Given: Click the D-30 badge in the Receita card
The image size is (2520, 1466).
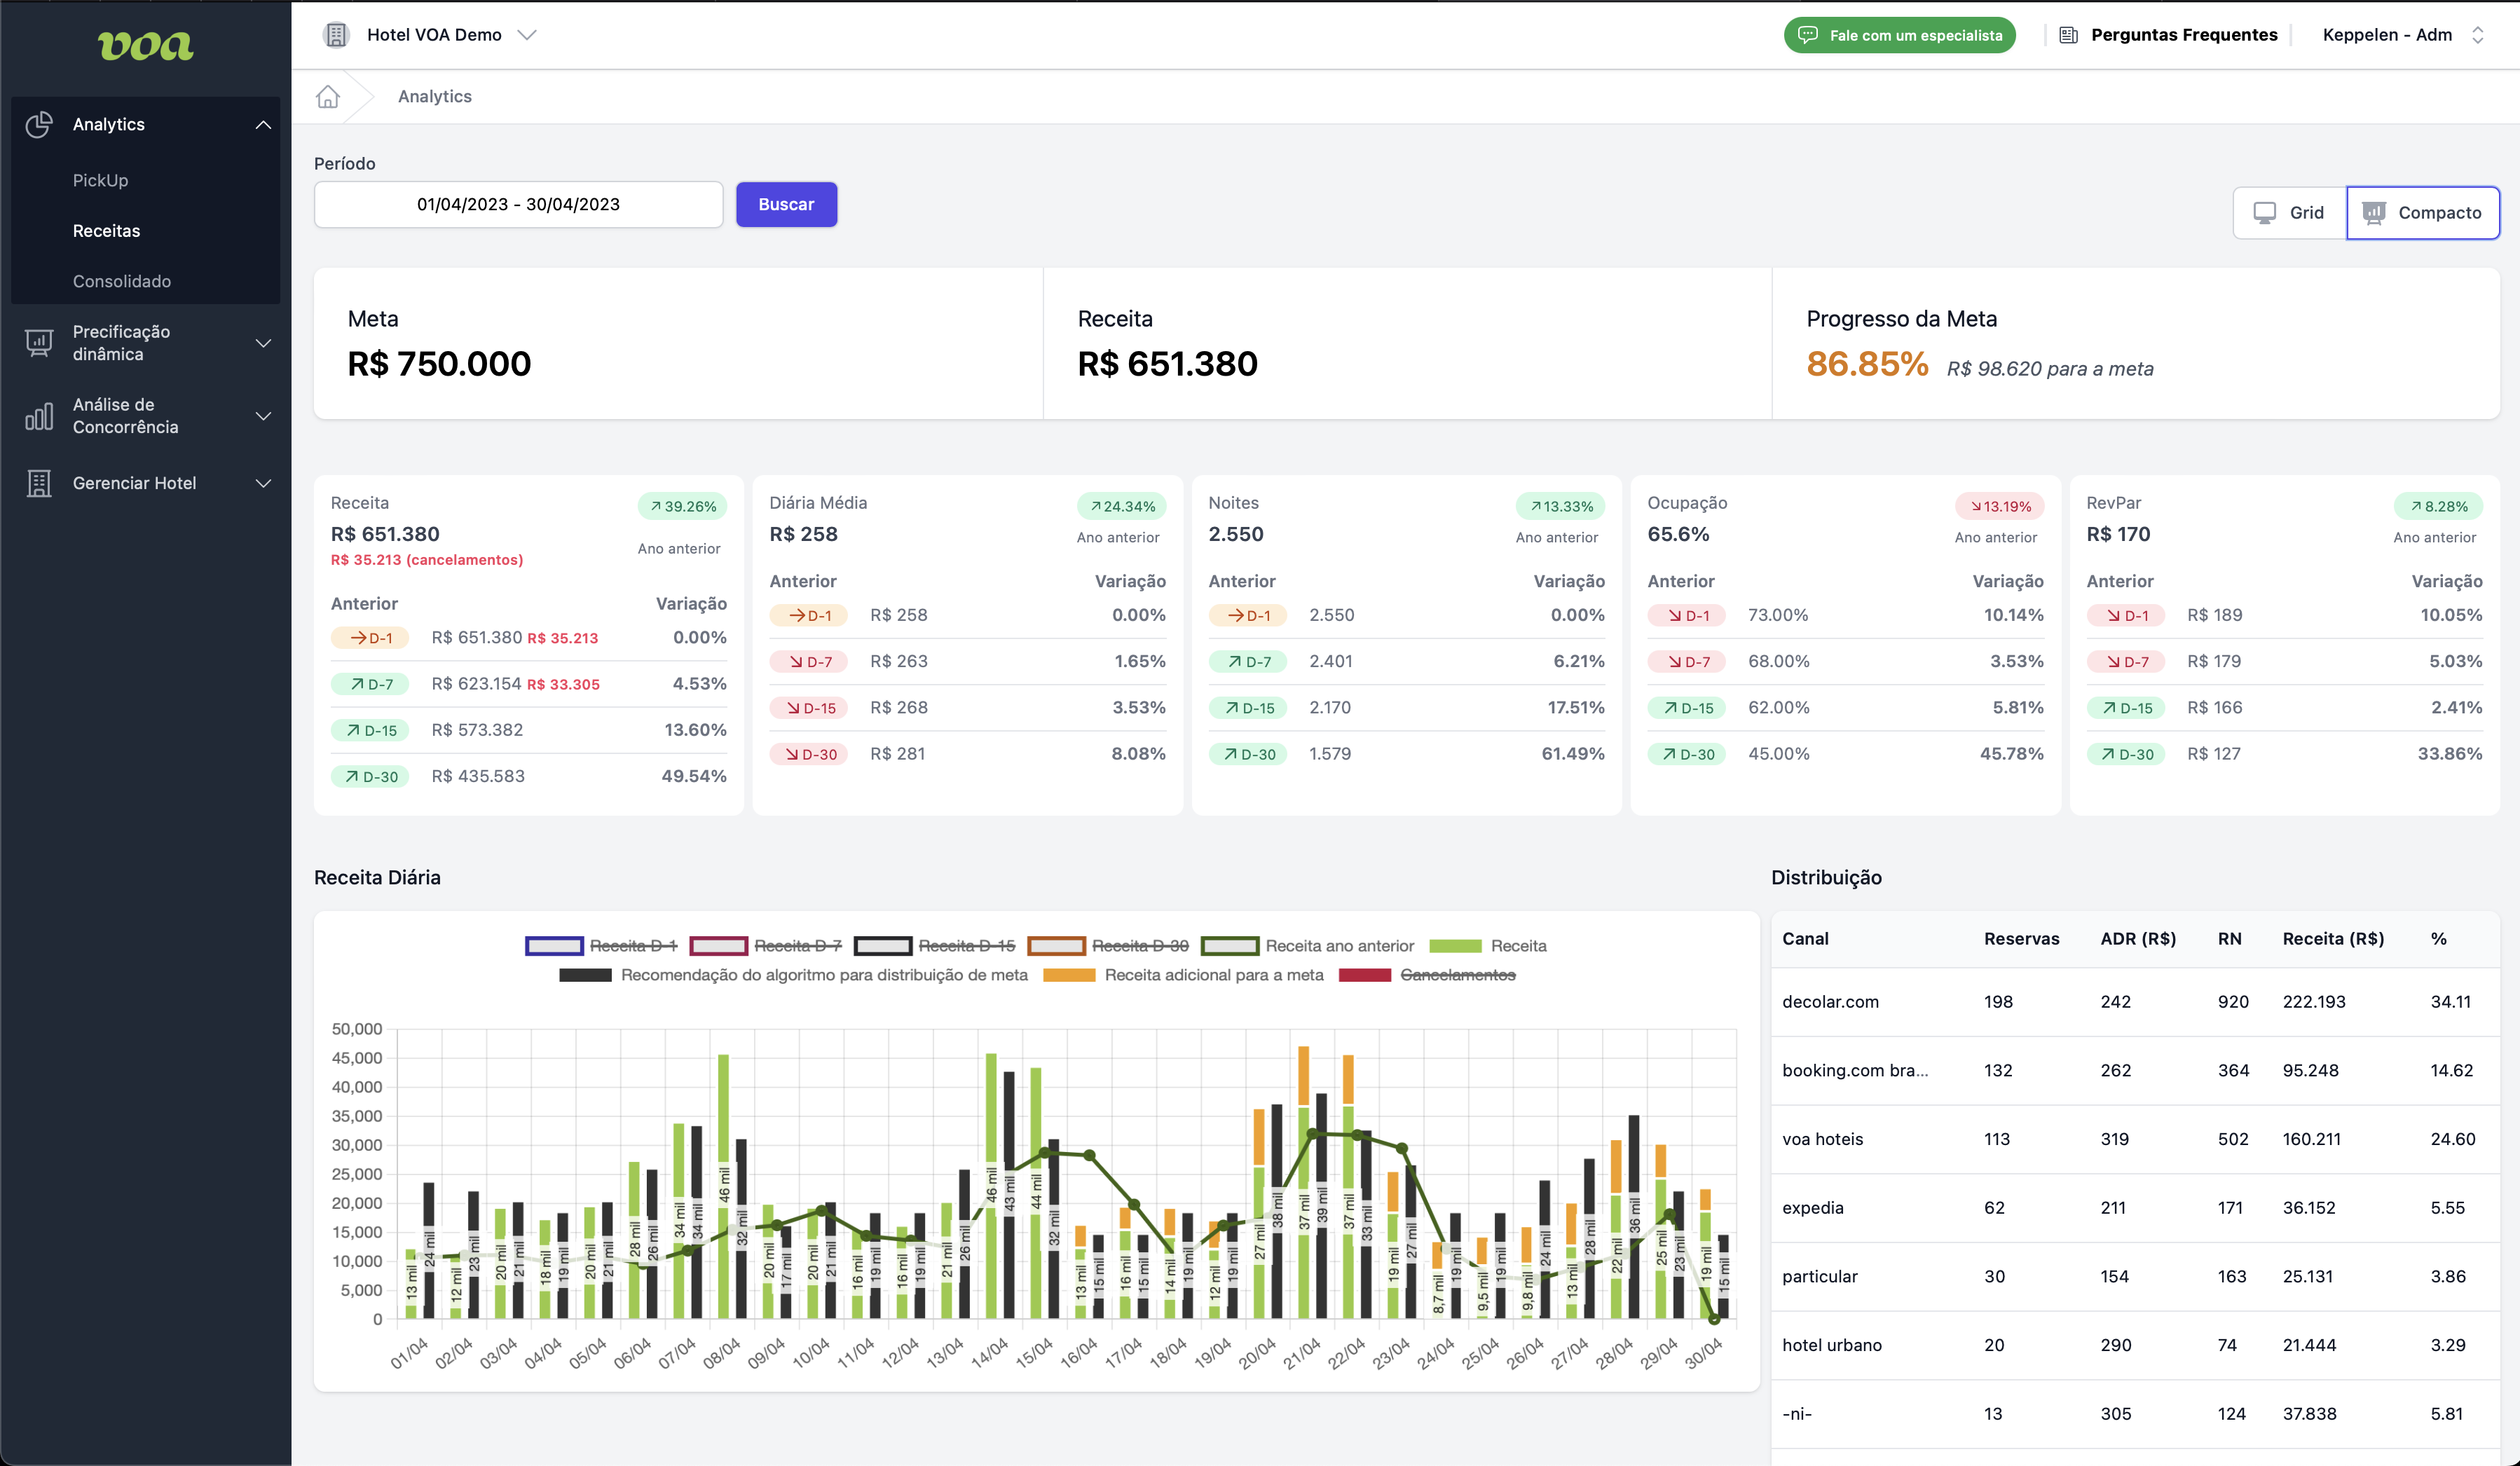Looking at the screenshot, I should click(x=370, y=777).
